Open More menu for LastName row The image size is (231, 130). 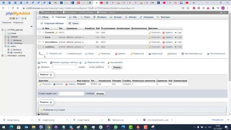coord(178,47)
